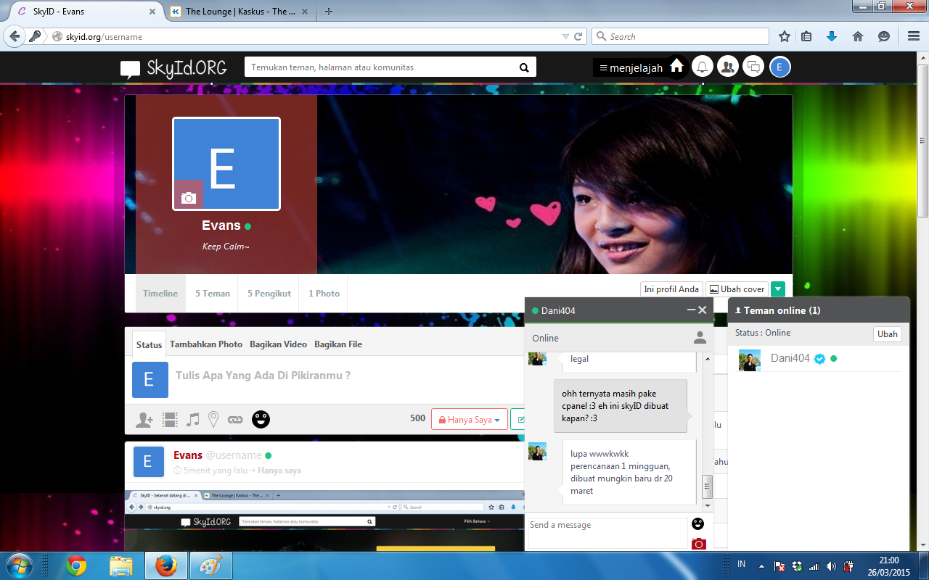The width and height of the screenshot is (929, 580).
Task: Open the menjelajah menu
Action: pos(630,67)
